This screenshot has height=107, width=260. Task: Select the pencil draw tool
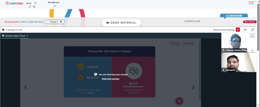tap(30, 7)
